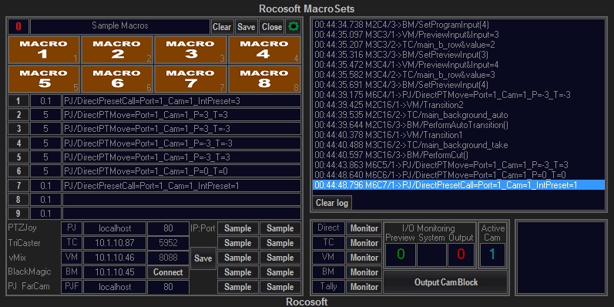This screenshot has height=307, width=614.
Task: Select the empty System indicator box
Action: click(x=431, y=255)
